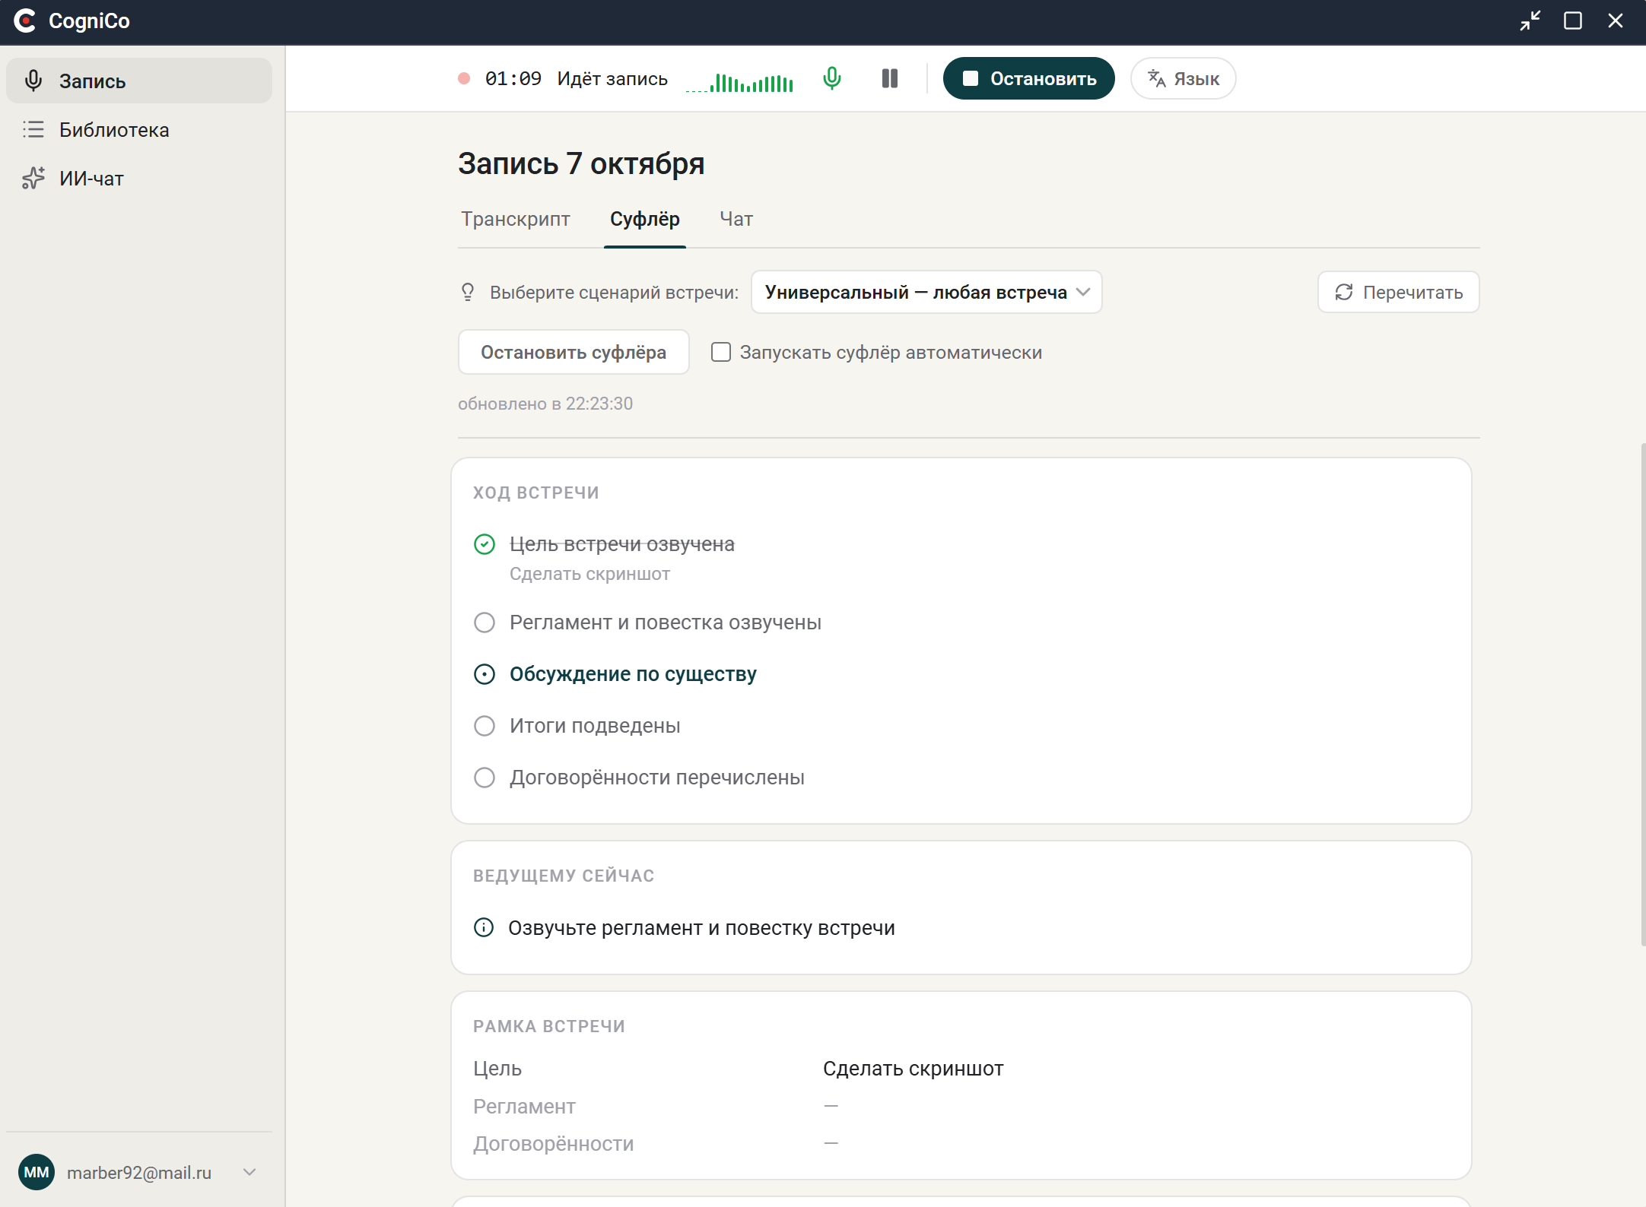Open the Запись section in the sidebar
Viewport: 1646px width, 1207px height.
coord(139,81)
